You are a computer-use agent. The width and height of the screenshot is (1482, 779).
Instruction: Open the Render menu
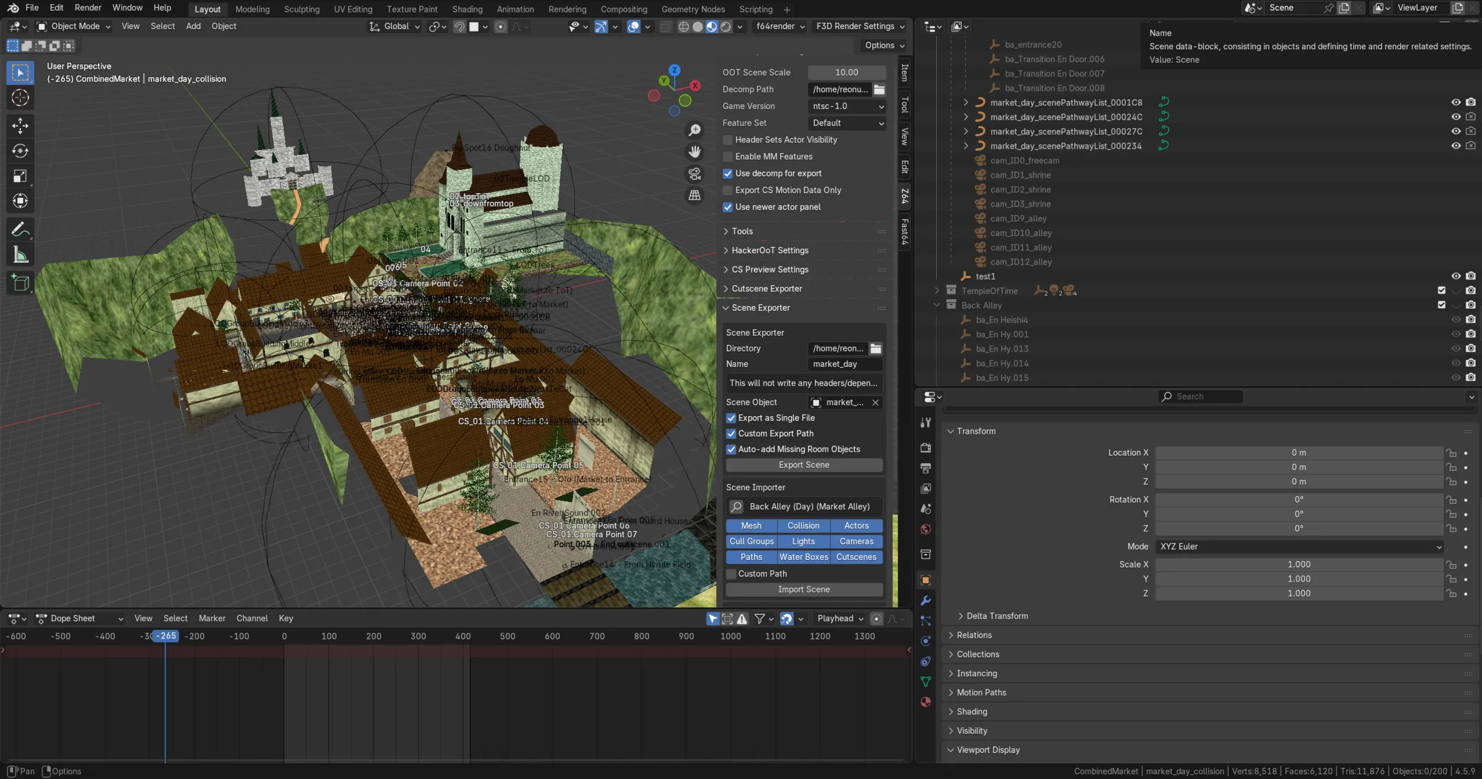pyautogui.click(x=88, y=8)
